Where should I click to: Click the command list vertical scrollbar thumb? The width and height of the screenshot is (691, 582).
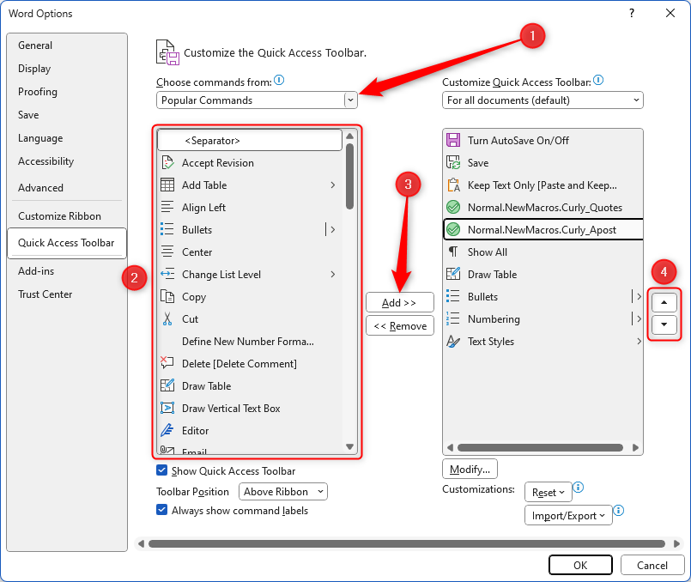tap(350, 176)
